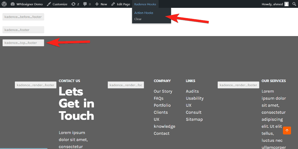Click the kadence_top_footer hook field
Screen dimensions: 298x149
pyautogui.click(x=23, y=43)
